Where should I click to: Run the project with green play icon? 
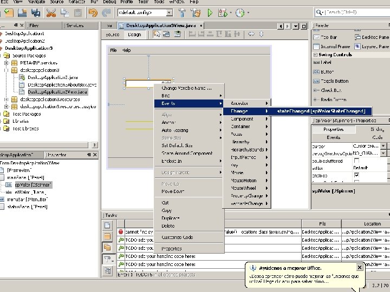(211, 12)
